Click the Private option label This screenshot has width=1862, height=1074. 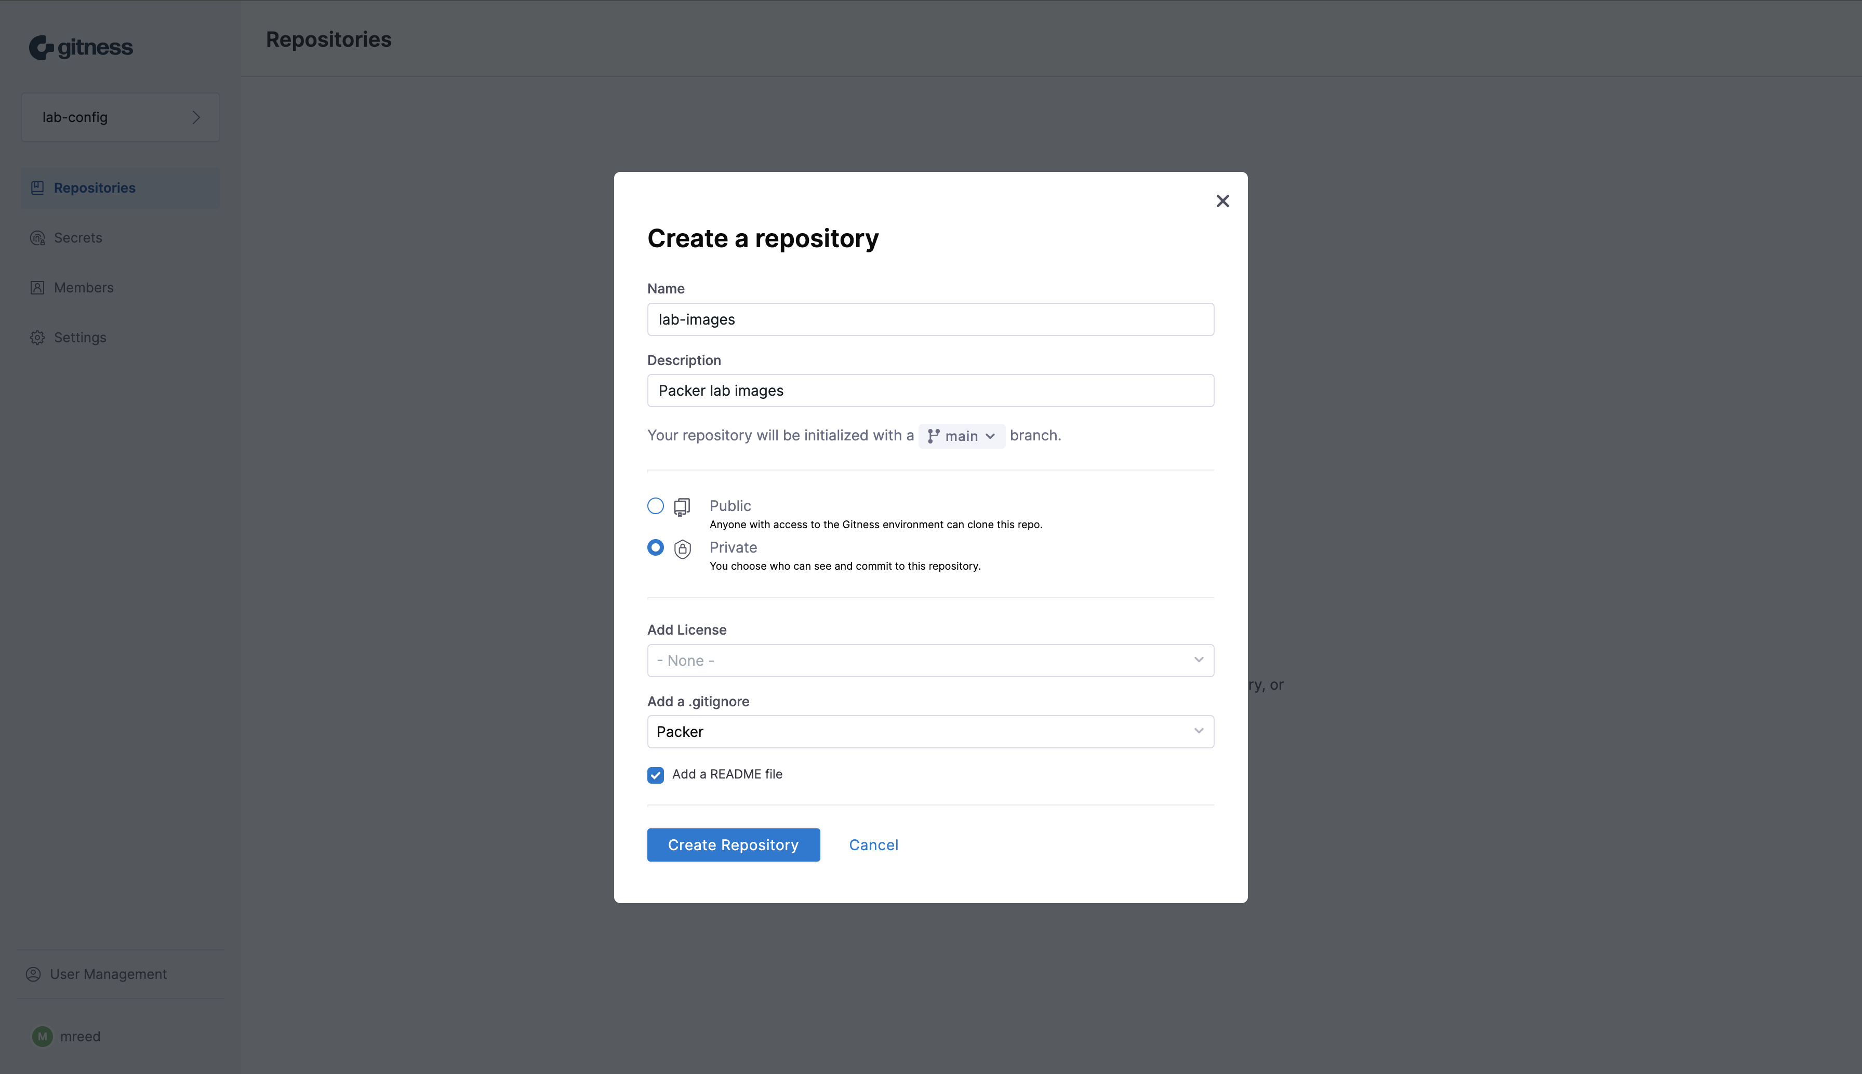point(733,547)
